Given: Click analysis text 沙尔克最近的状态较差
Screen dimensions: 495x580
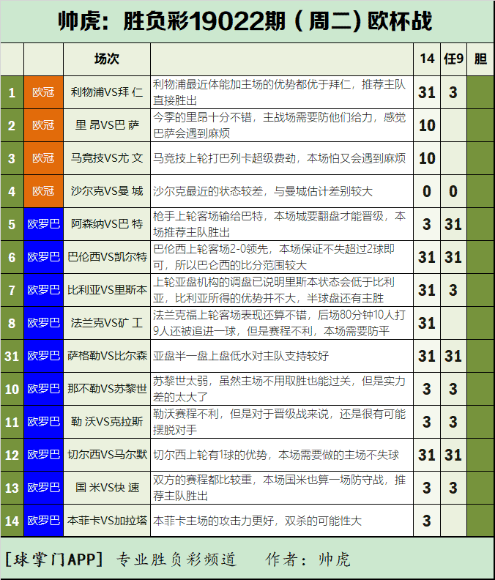Looking at the screenshot, I should pos(263,191).
